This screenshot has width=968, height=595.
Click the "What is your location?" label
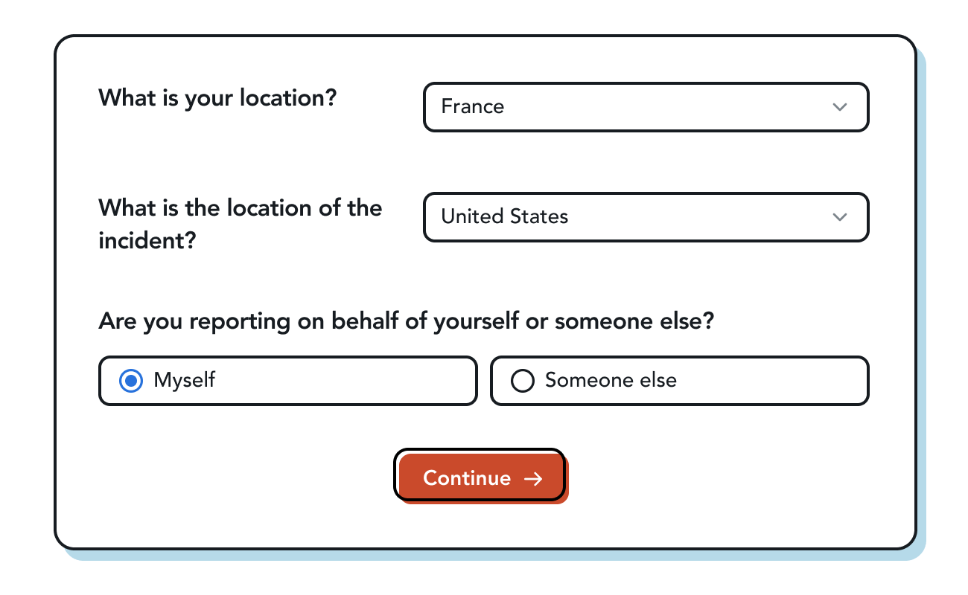click(217, 97)
